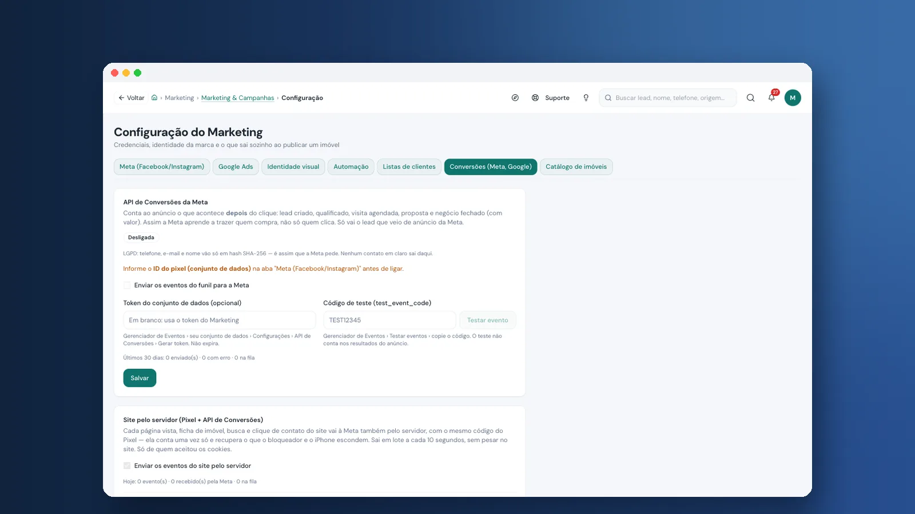This screenshot has width=915, height=514.
Task: Click the magnifier search icon at right
Action: pyautogui.click(x=750, y=98)
